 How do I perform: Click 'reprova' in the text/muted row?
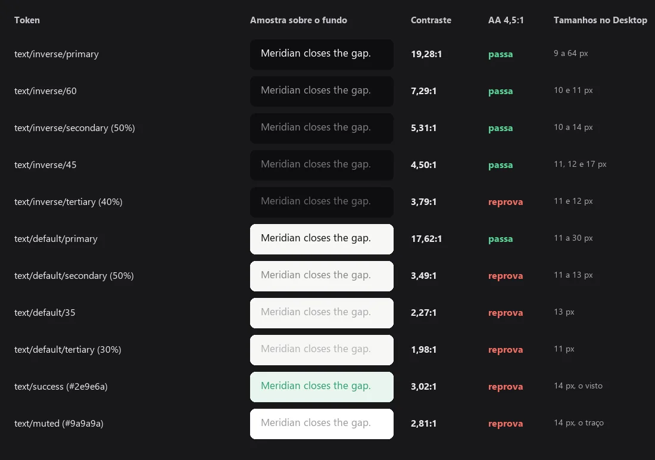(x=506, y=424)
